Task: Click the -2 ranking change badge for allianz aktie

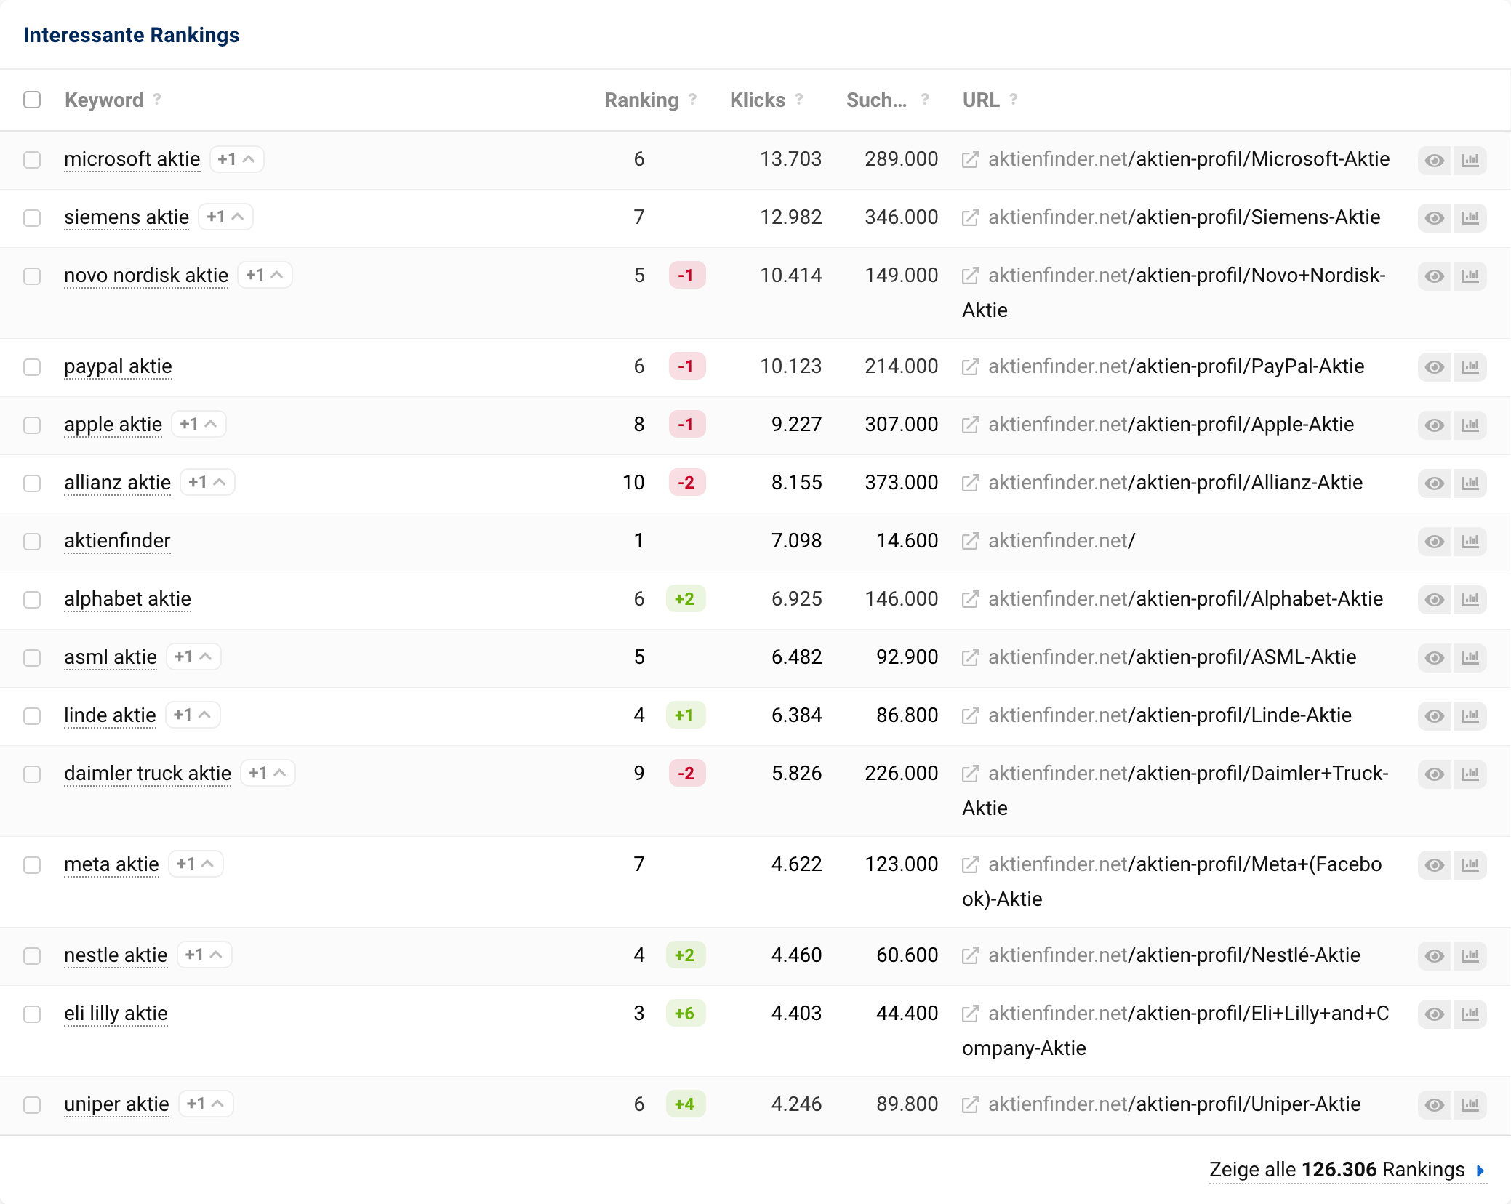Action: [686, 482]
